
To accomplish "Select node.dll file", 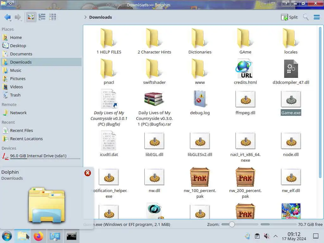I will (291, 144).
